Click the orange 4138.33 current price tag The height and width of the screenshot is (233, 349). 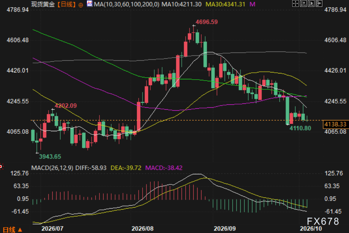335,124
